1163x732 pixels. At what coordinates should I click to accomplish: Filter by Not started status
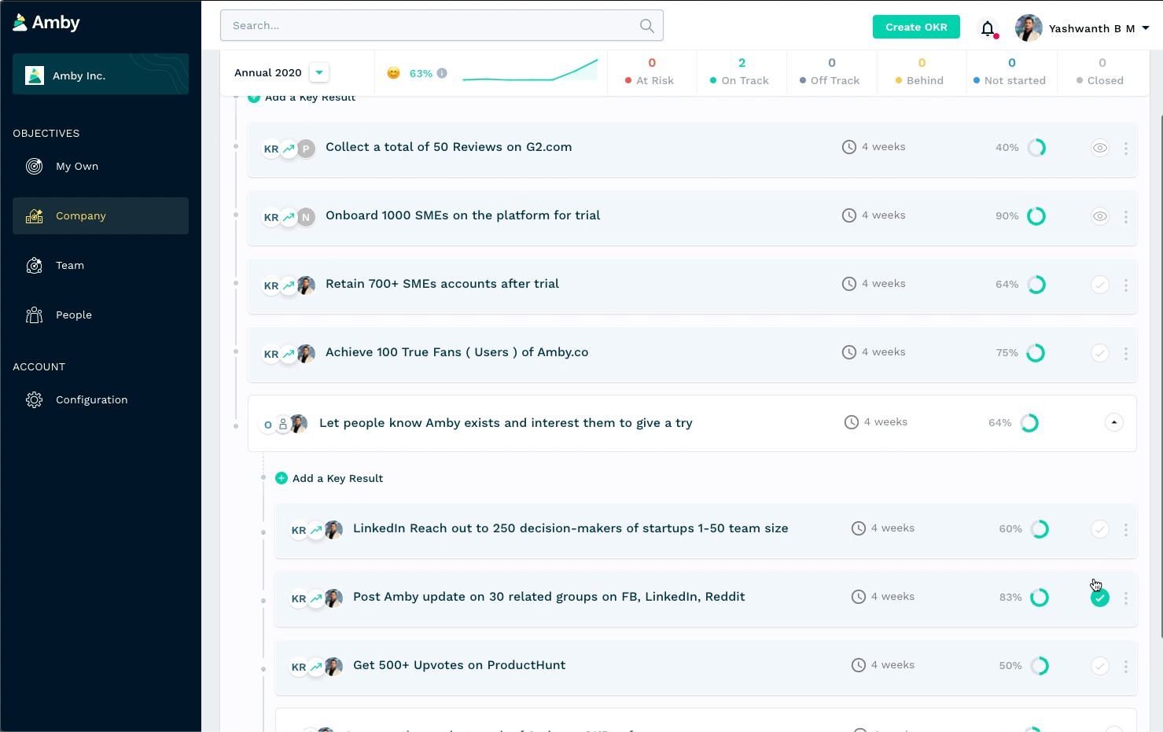click(x=1011, y=72)
